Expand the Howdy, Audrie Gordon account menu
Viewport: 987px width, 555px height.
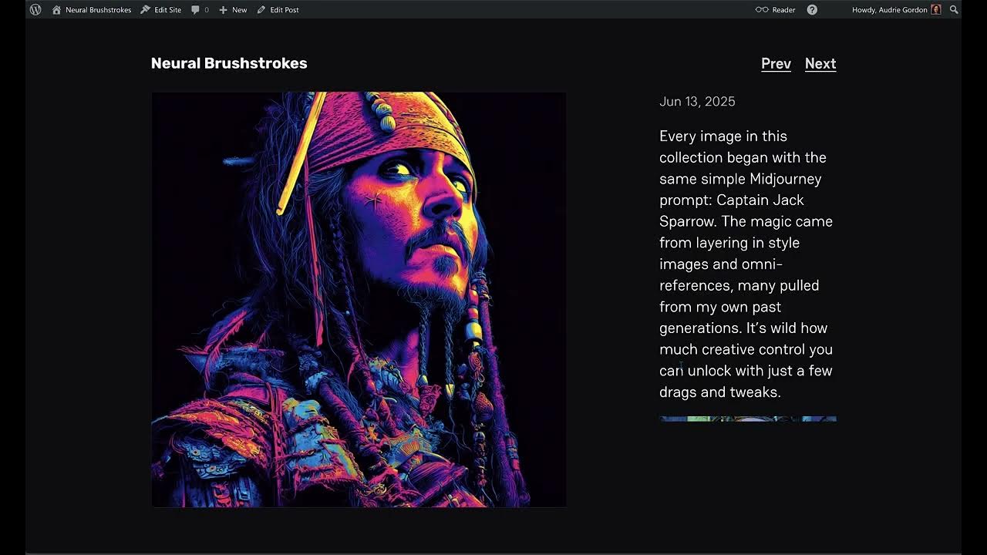(x=889, y=10)
